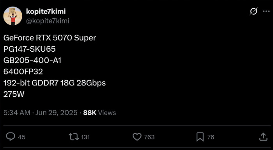
Task: Open the 88K Views analytics
Action: point(99,113)
